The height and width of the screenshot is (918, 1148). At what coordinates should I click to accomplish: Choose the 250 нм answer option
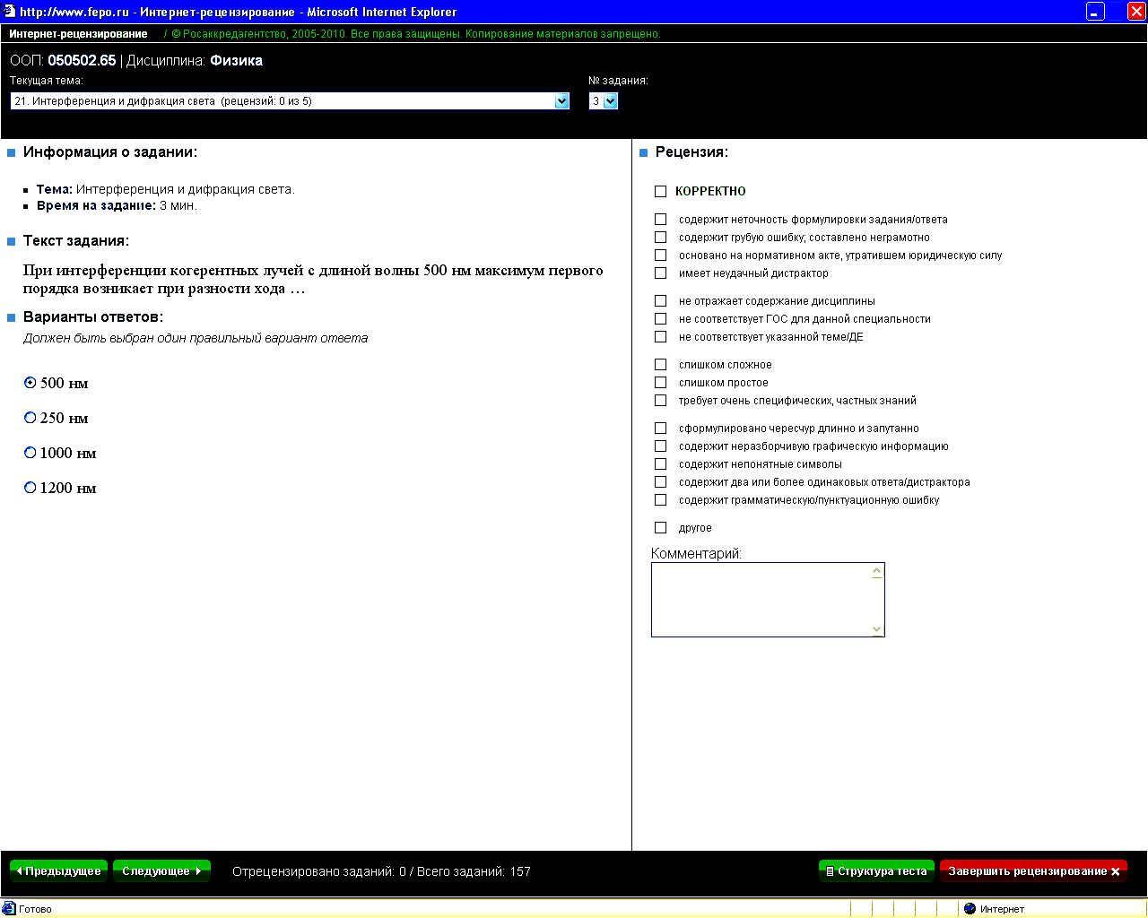(x=30, y=418)
